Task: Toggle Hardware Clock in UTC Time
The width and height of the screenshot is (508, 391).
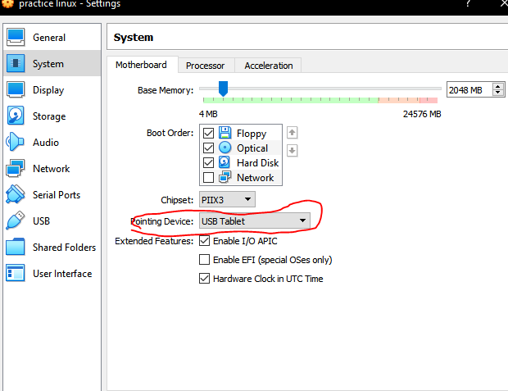Action: 205,278
